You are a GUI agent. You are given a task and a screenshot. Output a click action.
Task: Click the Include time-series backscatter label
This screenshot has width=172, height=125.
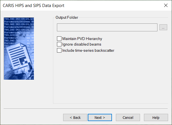pyautogui.click(x=88, y=50)
